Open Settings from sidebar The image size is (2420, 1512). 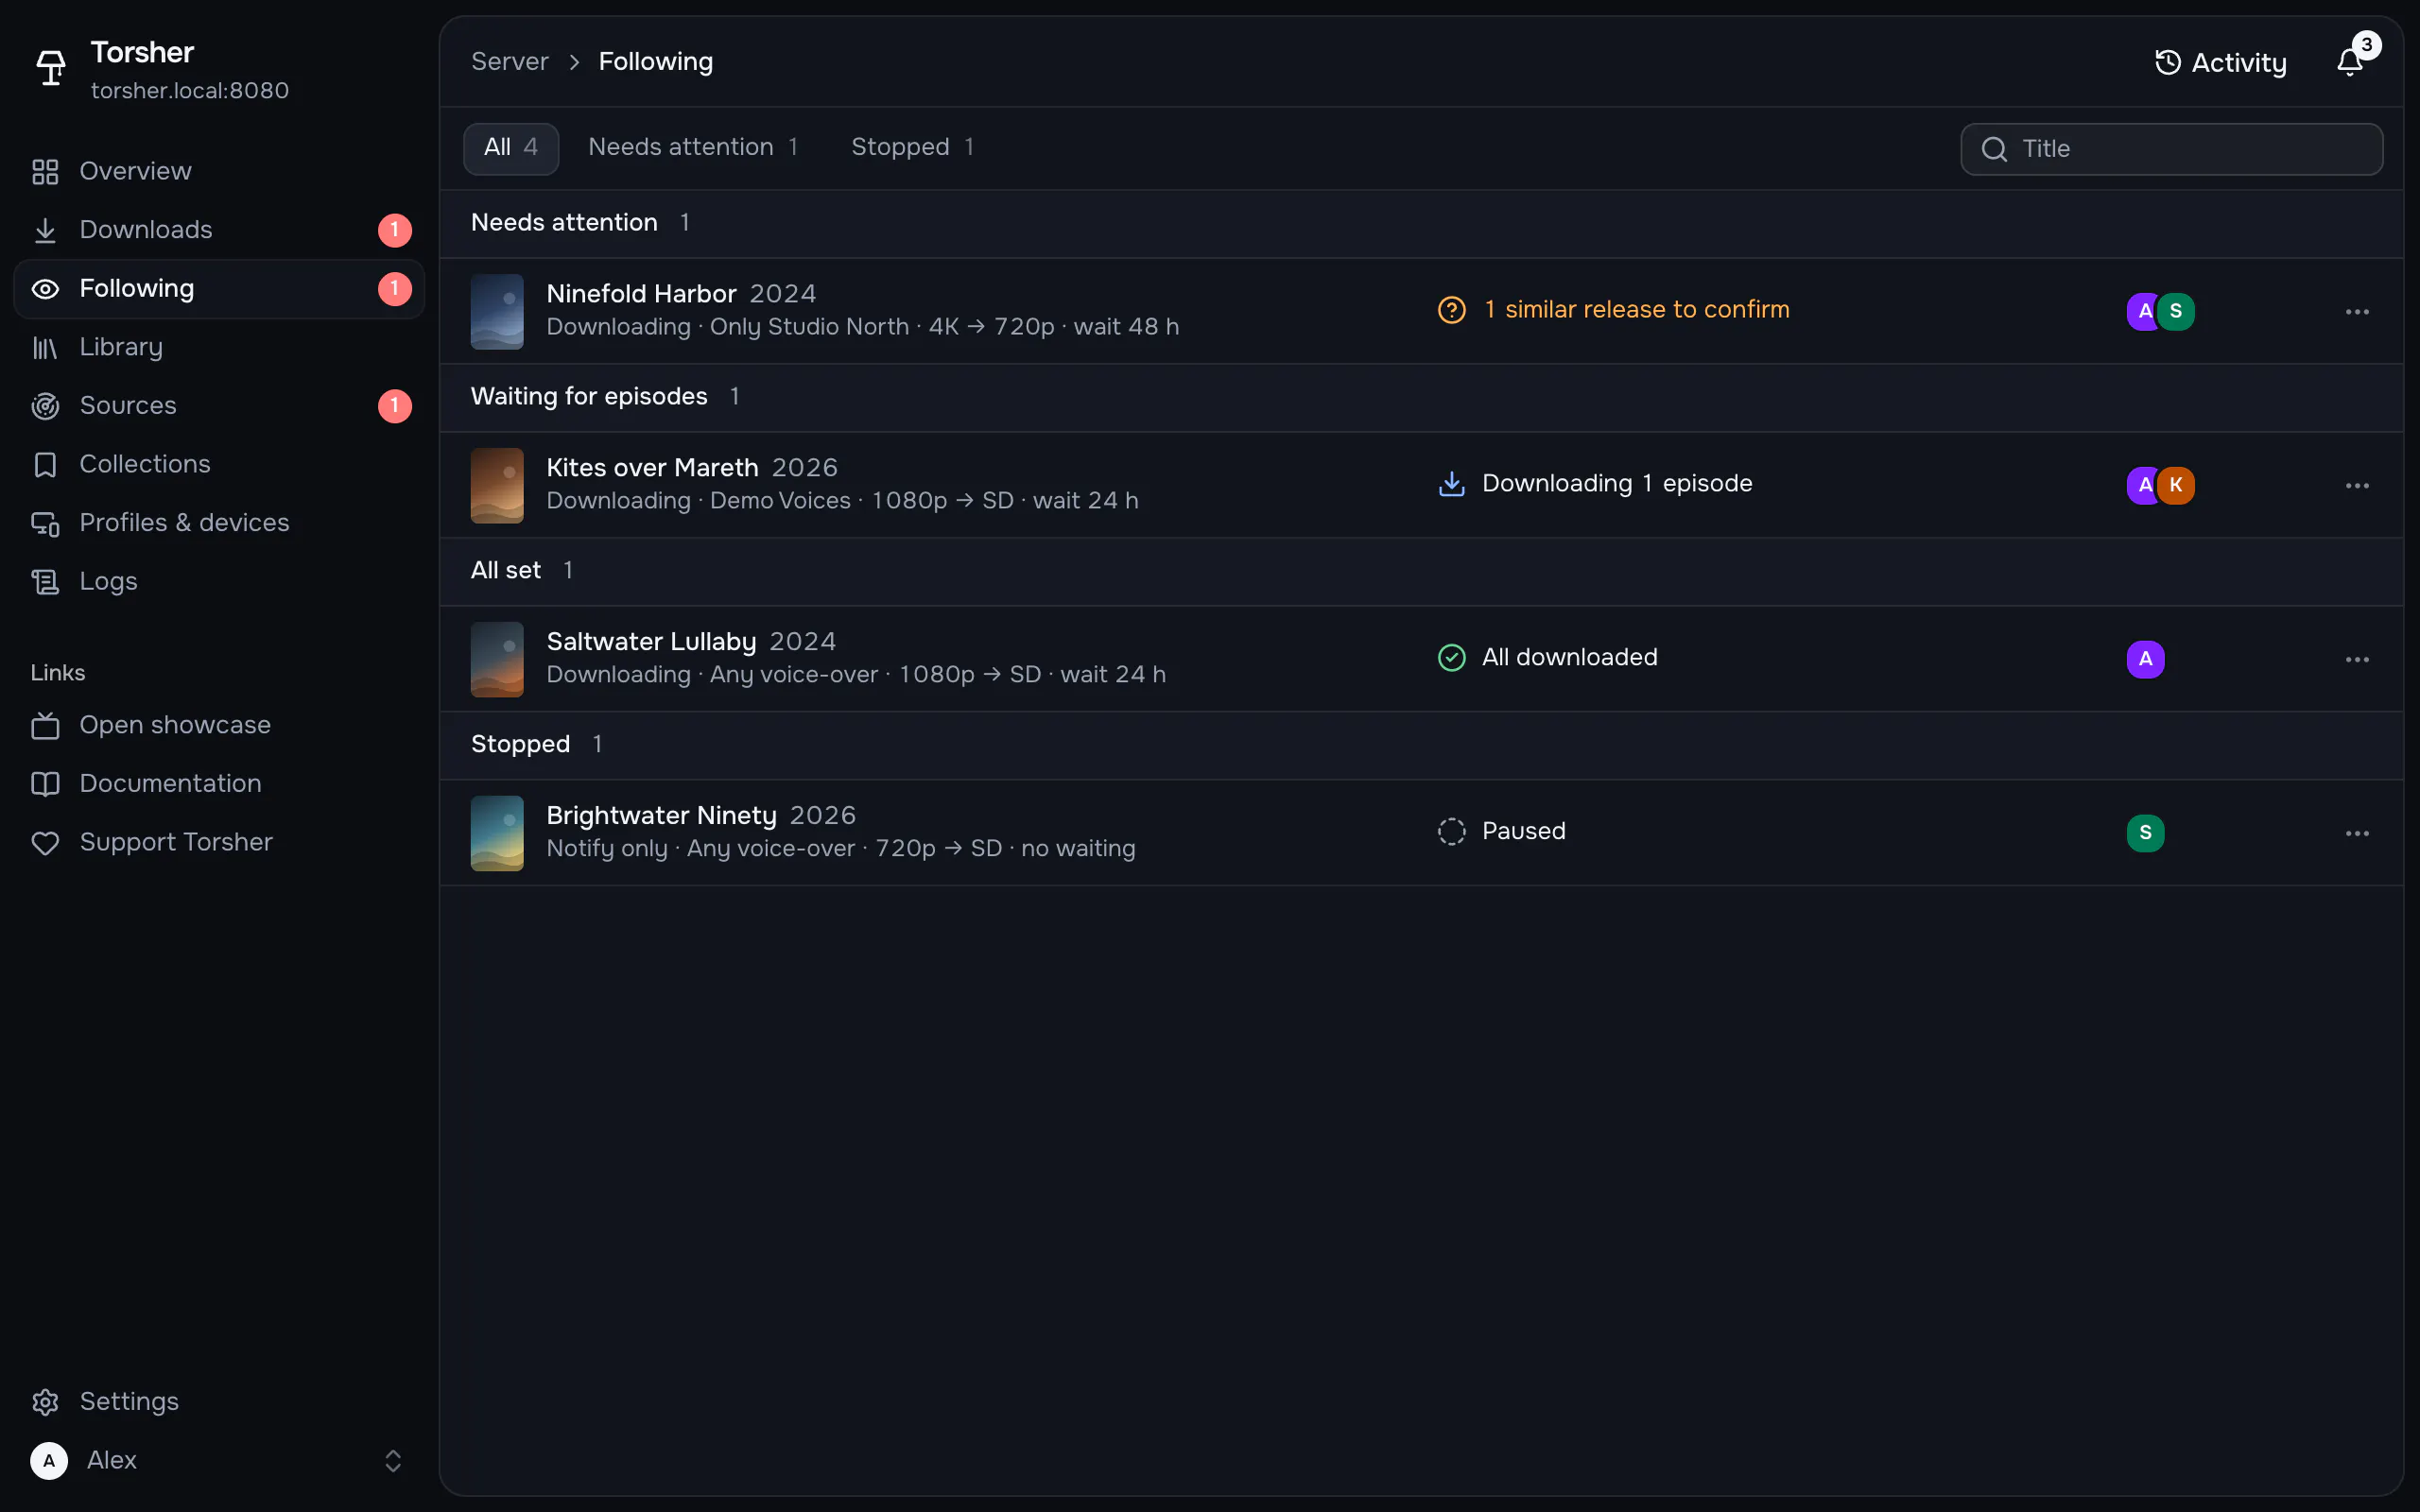(x=219, y=1401)
